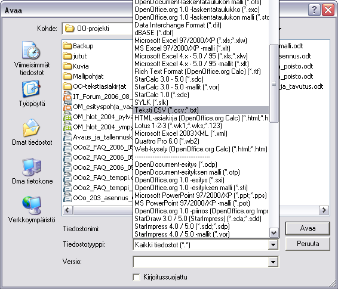This screenshot has width=338, height=289.
Task: Click the Oma tietokone computer icon
Action: [32, 166]
